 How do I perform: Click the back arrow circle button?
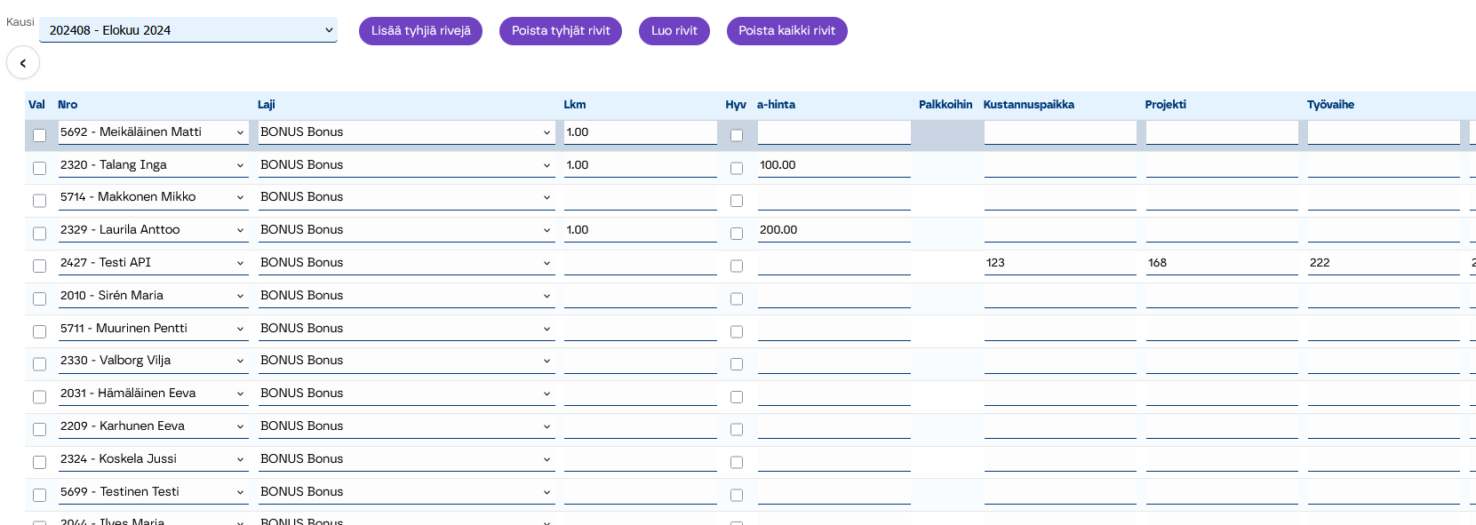pyautogui.click(x=23, y=63)
